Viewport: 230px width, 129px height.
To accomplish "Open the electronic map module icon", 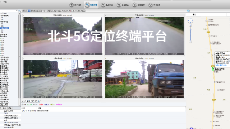I will (72, 5).
